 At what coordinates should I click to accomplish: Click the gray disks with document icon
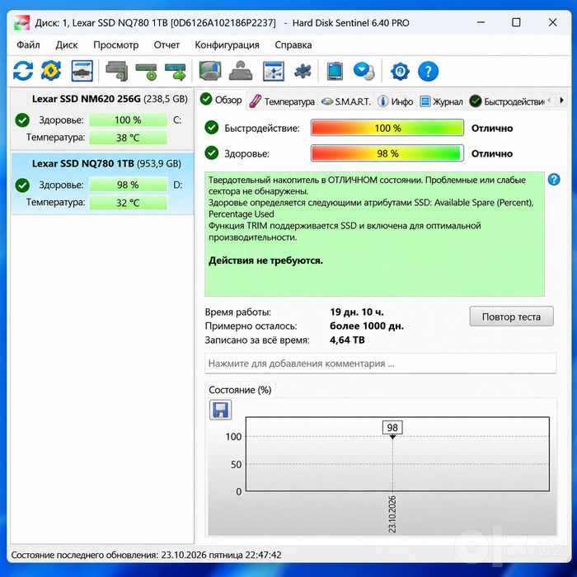(117, 71)
